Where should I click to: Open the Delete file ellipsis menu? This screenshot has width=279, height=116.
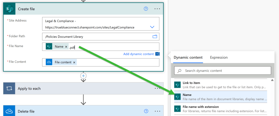coord(157,111)
